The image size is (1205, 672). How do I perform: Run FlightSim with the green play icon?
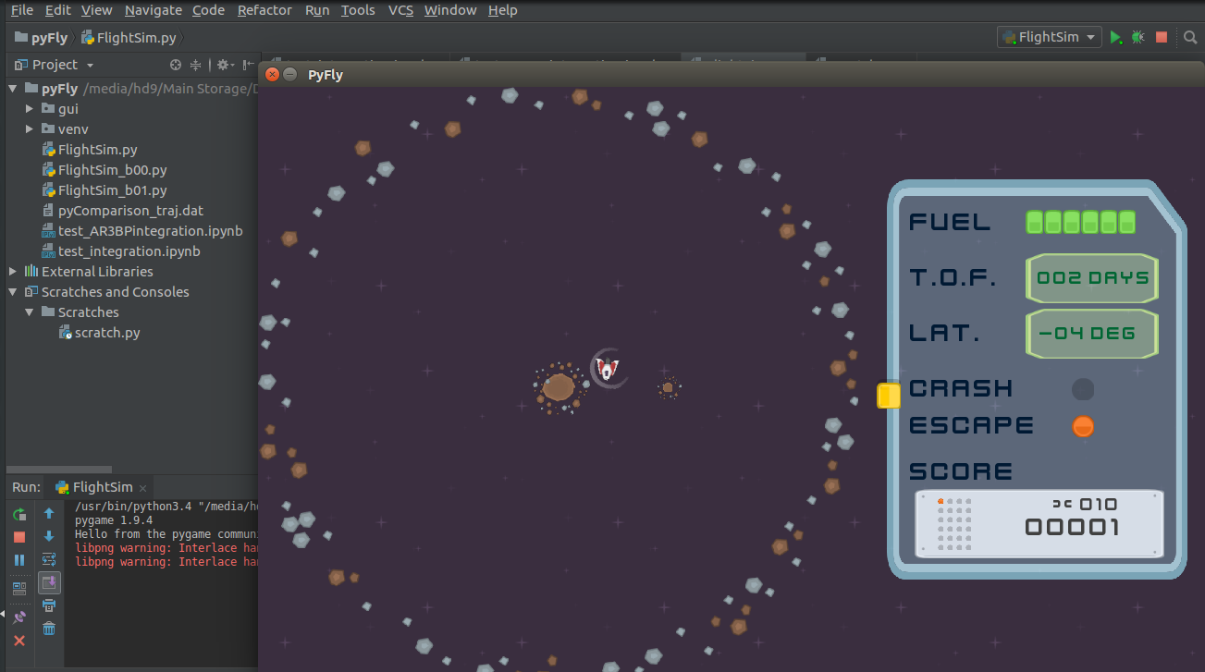click(1116, 37)
